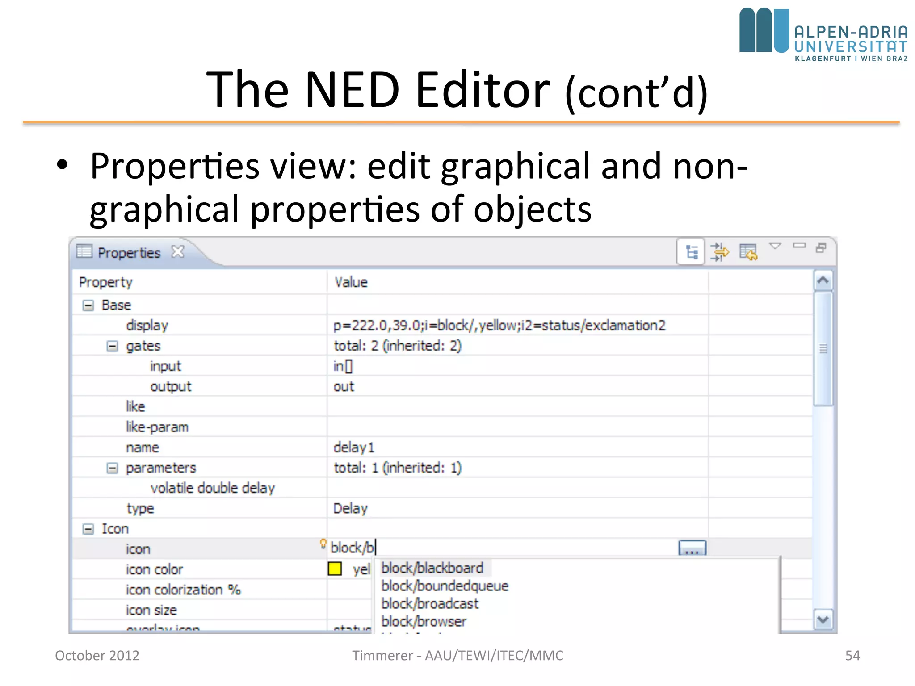Select the display property value row

coord(499,326)
